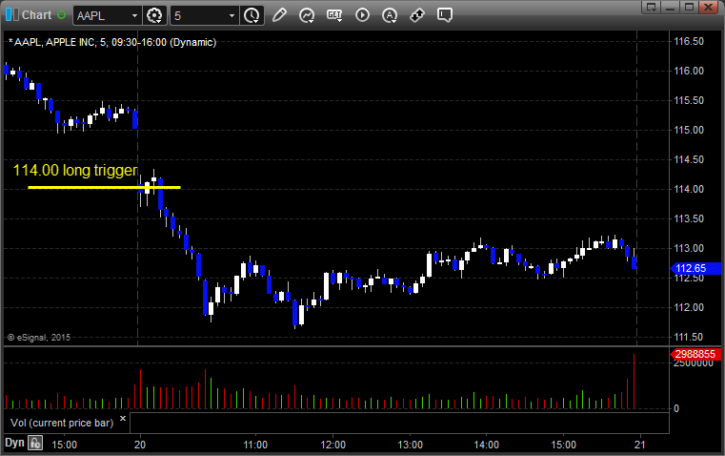The image size is (725, 456).
Task: Click the 14:00 time axis label
Action: click(x=487, y=445)
